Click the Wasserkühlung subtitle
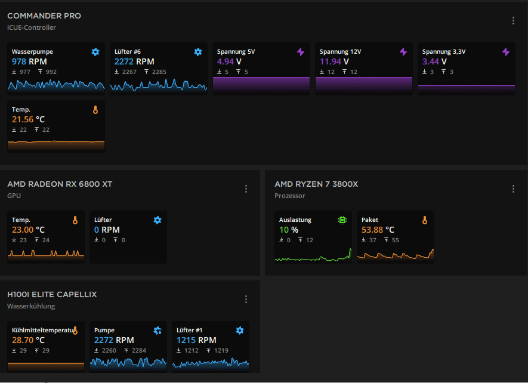 point(31,306)
